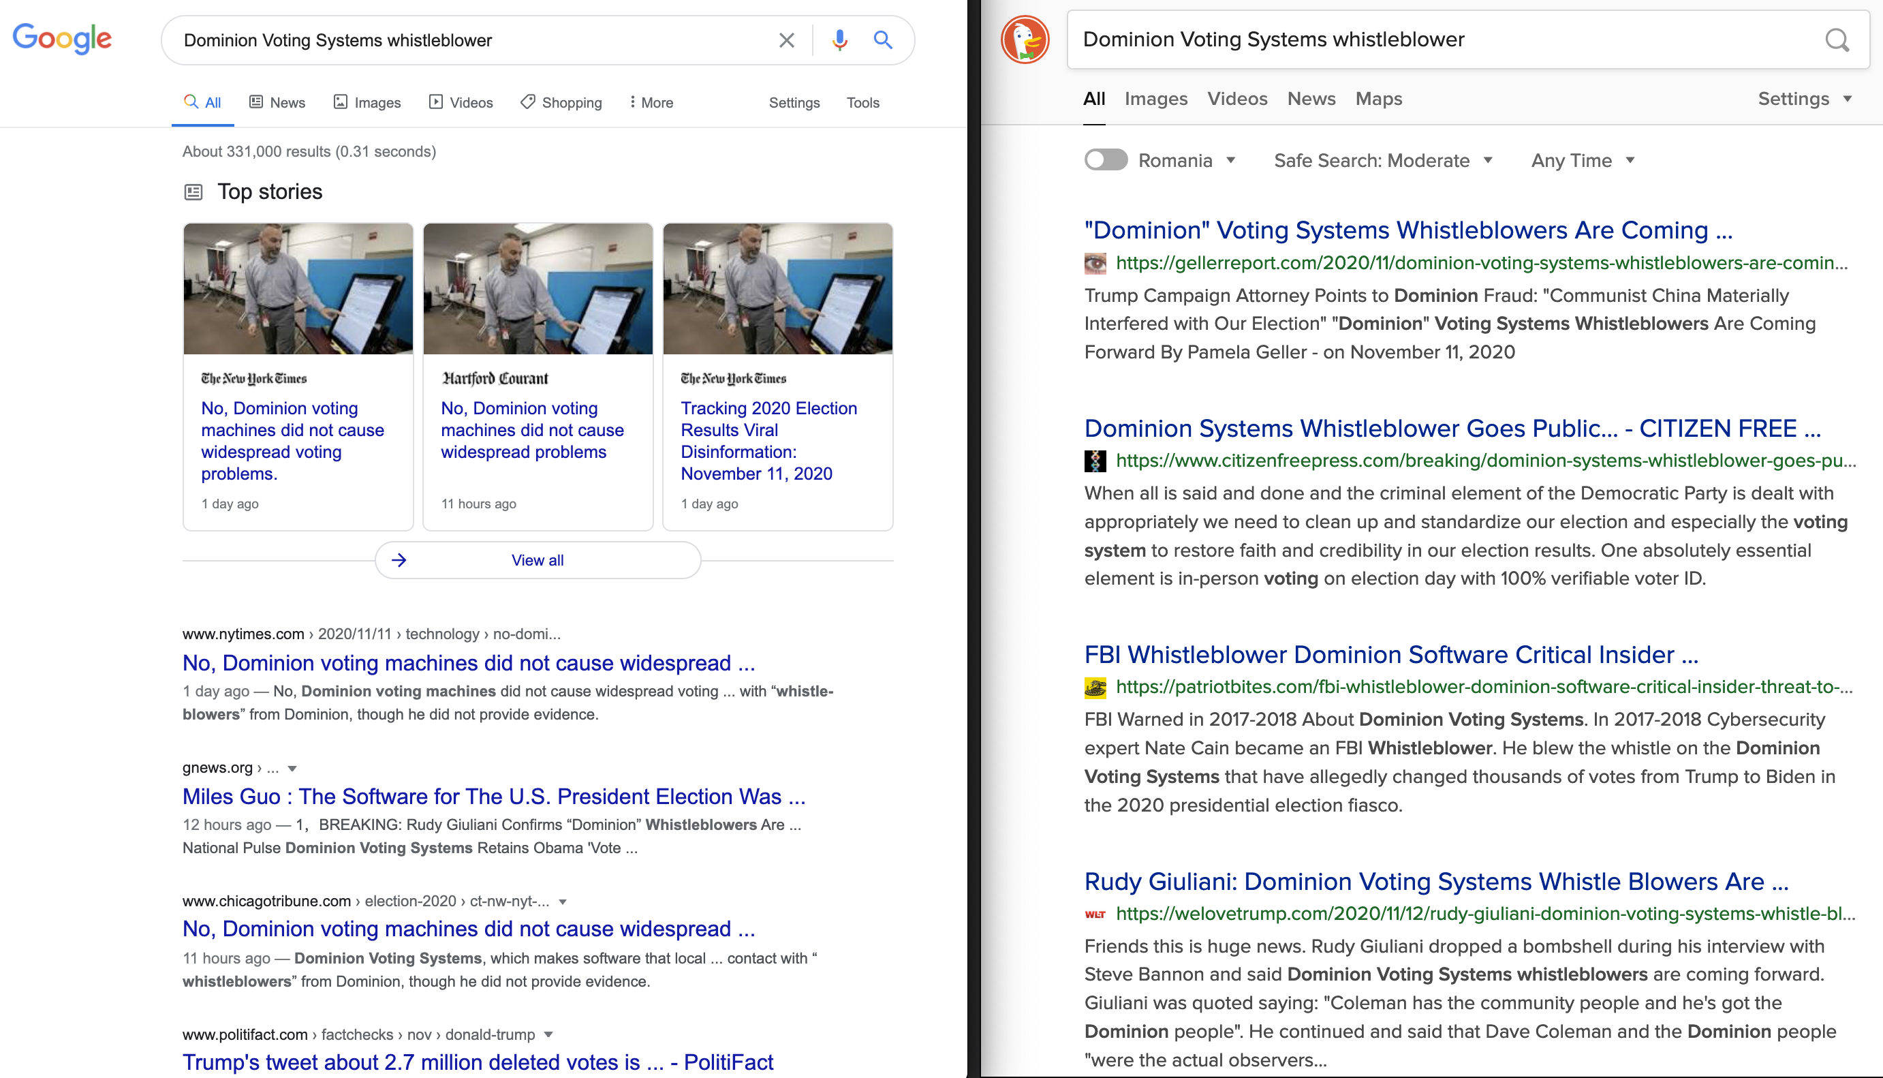Open NYT card headline 'widespread voting problems.'

pos(293,442)
